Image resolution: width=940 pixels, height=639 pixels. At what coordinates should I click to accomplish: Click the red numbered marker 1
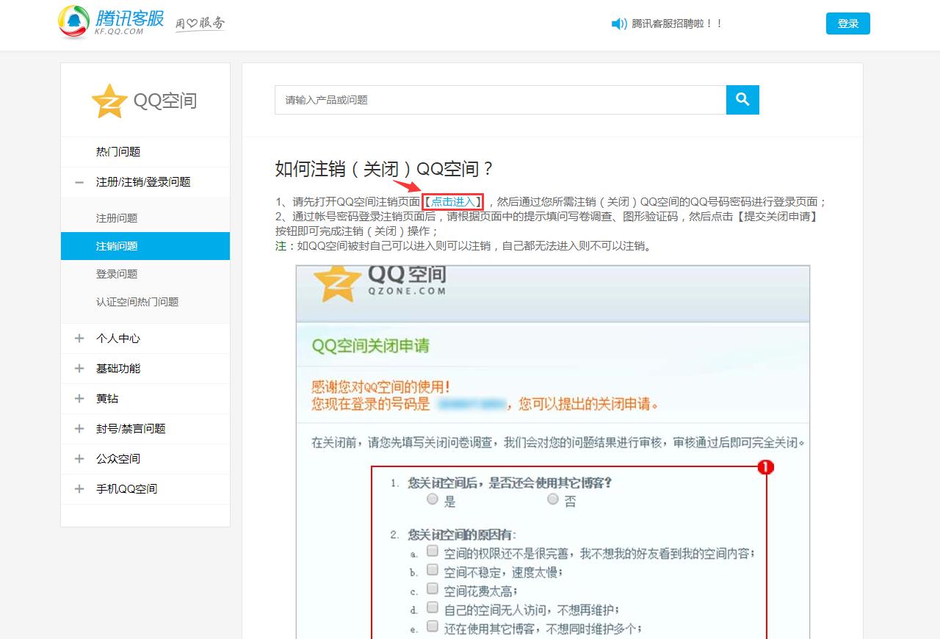(x=767, y=466)
